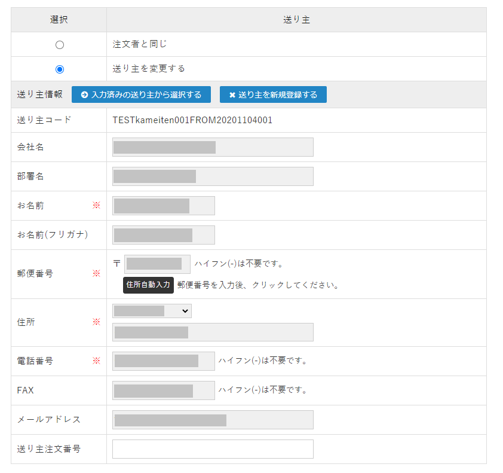This screenshot has height=473, width=503.
Task: Click the sender code TESTkameiten001FROM20201104001 text
Action: pos(192,120)
